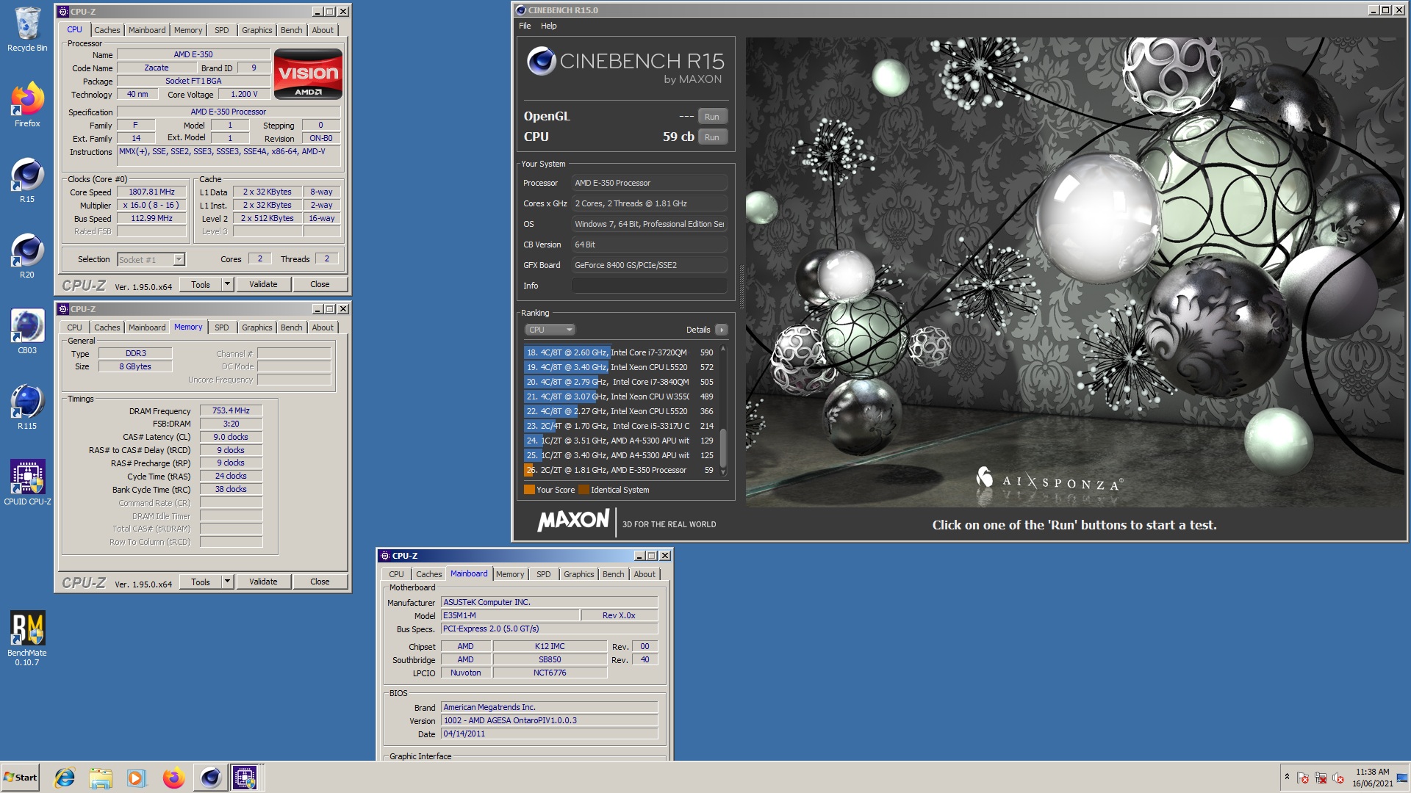Switch to Cinebench via its taskbar icon
The width and height of the screenshot is (1411, 793).
point(210,778)
